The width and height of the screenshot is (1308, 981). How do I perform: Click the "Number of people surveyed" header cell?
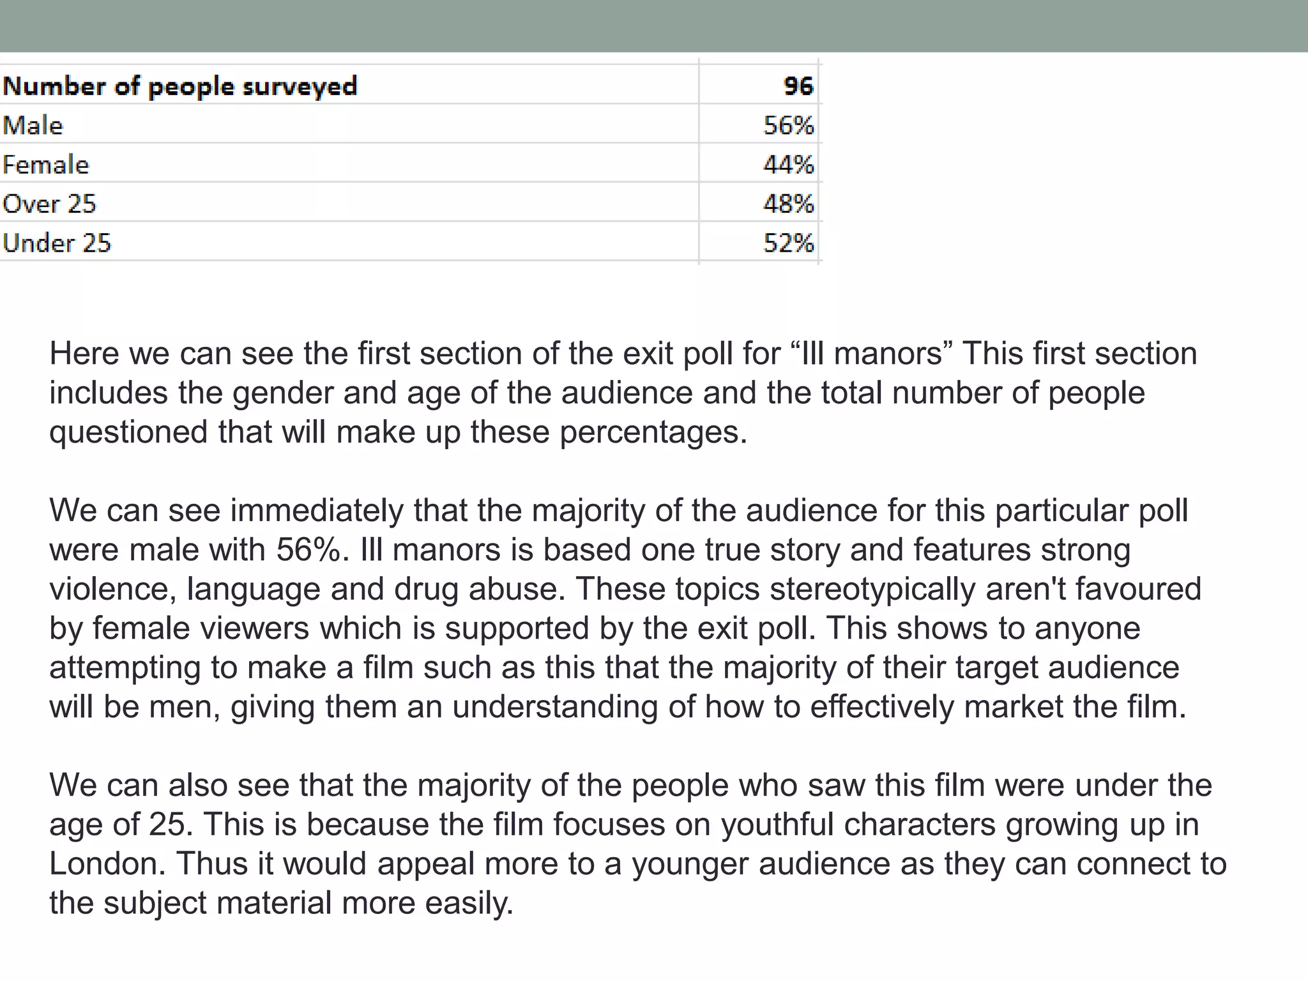point(180,86)
